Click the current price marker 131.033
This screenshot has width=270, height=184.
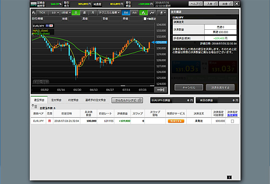point(159,42)
